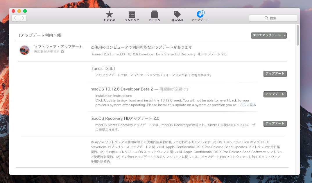Click the macOS Sierra software update icon
This screenshot has width=312, height=183.
click(24, 50)
